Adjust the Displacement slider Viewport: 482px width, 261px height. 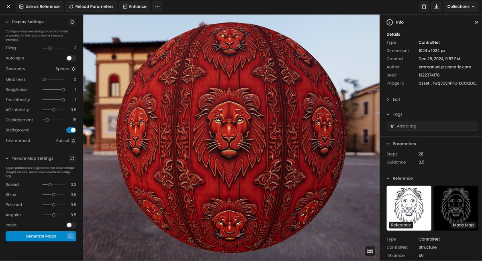point(54,120)
